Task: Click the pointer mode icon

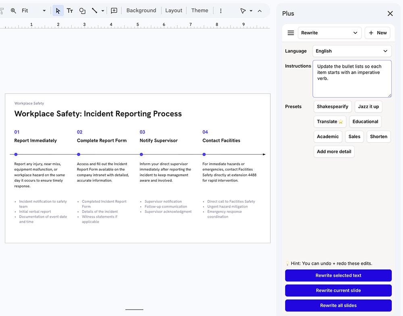Action: click(x=243, y=11)
